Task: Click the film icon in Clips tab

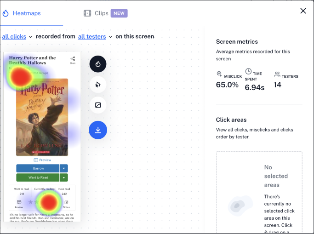Action: tap(87, 13)
